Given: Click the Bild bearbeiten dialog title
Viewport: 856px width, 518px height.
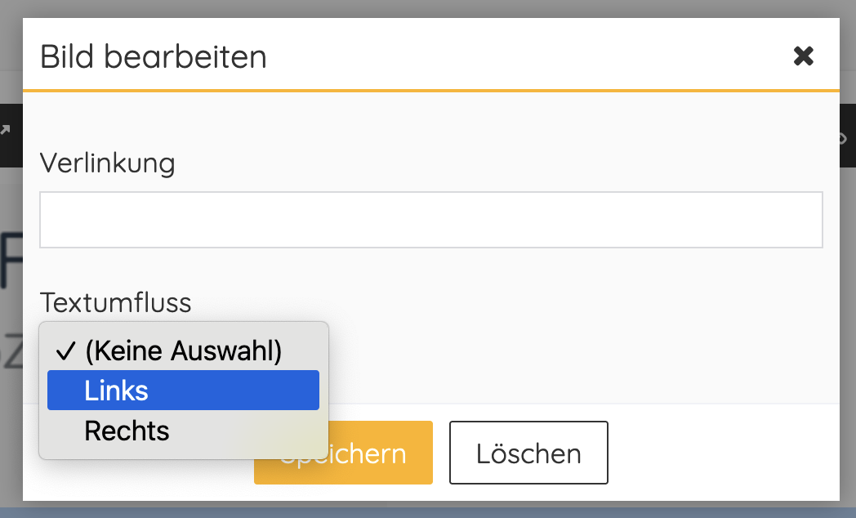Looking at the screenshot, I should pos(154,57).
